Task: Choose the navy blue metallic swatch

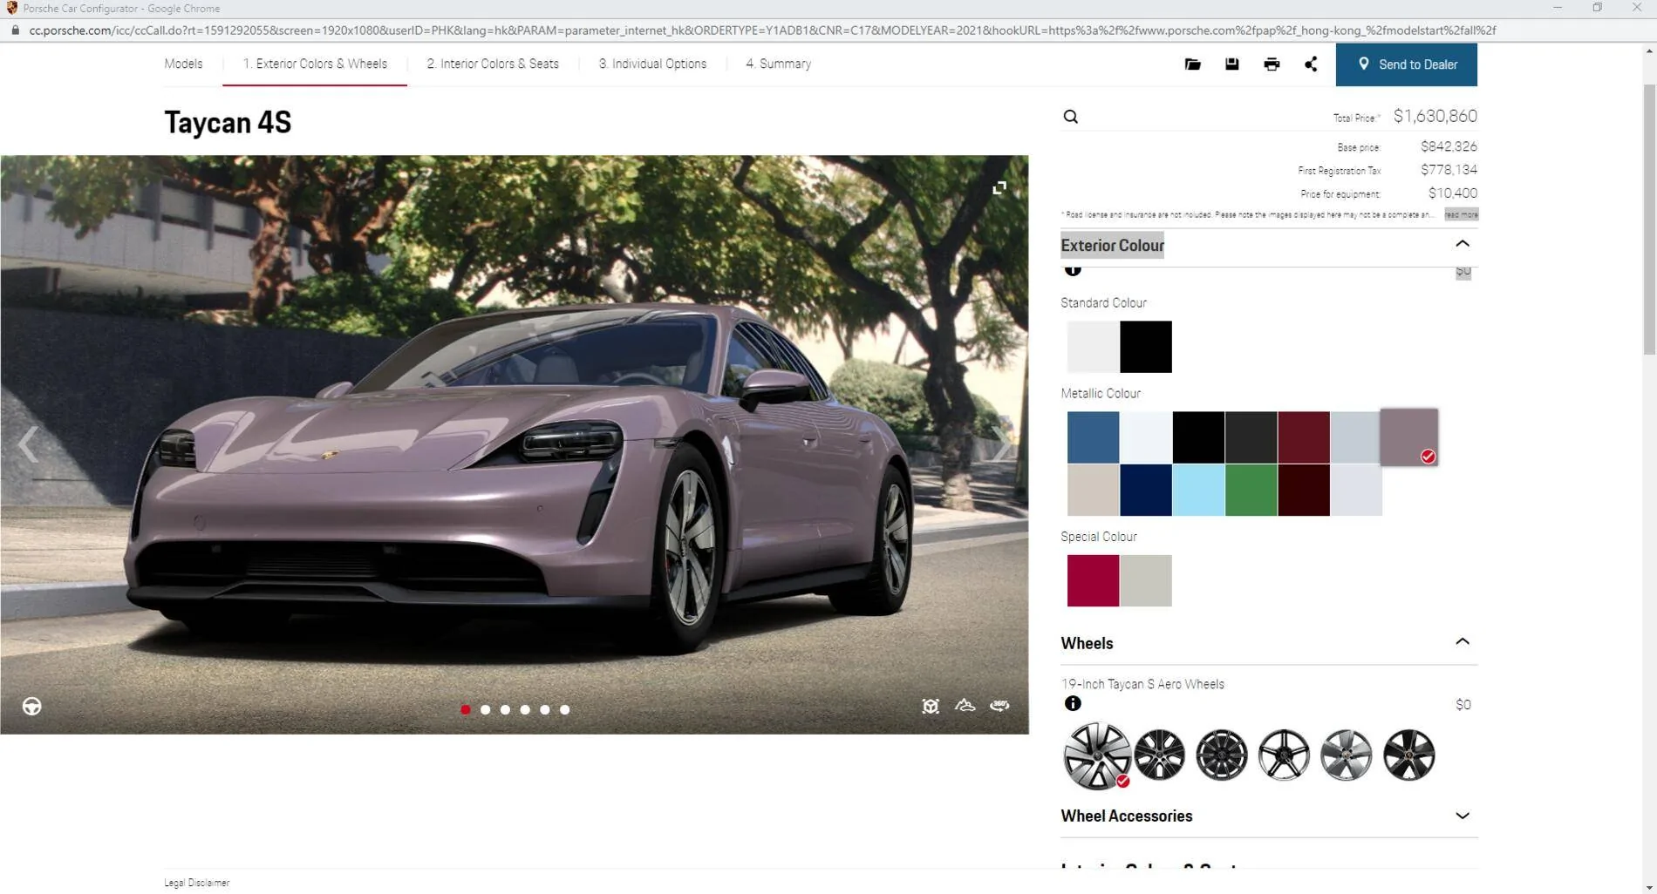Action: (1146, 490)
